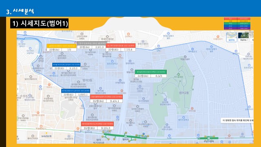Click 새마을금고 pin north of the park
Image resolution: width=261 pixels, height=147 pixels.
click(192, 49)
